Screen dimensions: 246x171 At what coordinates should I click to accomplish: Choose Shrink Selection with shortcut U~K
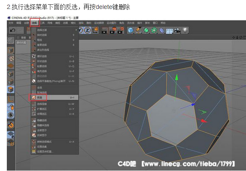click(x=55, y=114)
